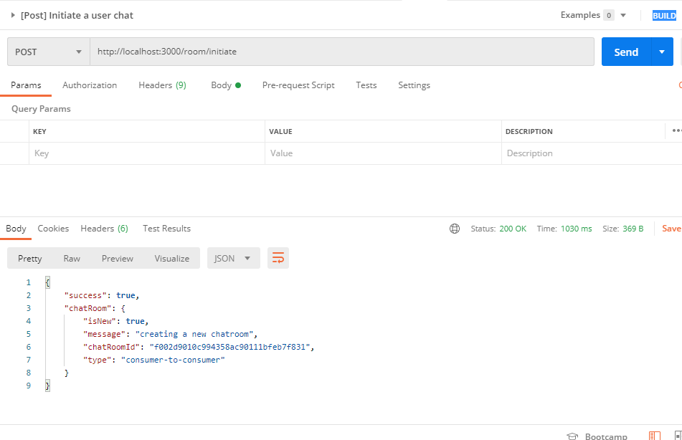Image resolution: width=682 pixels, height=440 pixels.
Task: Select the Visualize response view
Action: point(172,258)
